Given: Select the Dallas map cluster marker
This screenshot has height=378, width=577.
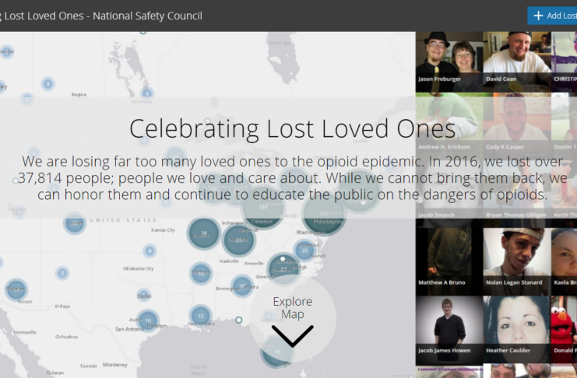Looking at the screenshot, I should 144,296.
